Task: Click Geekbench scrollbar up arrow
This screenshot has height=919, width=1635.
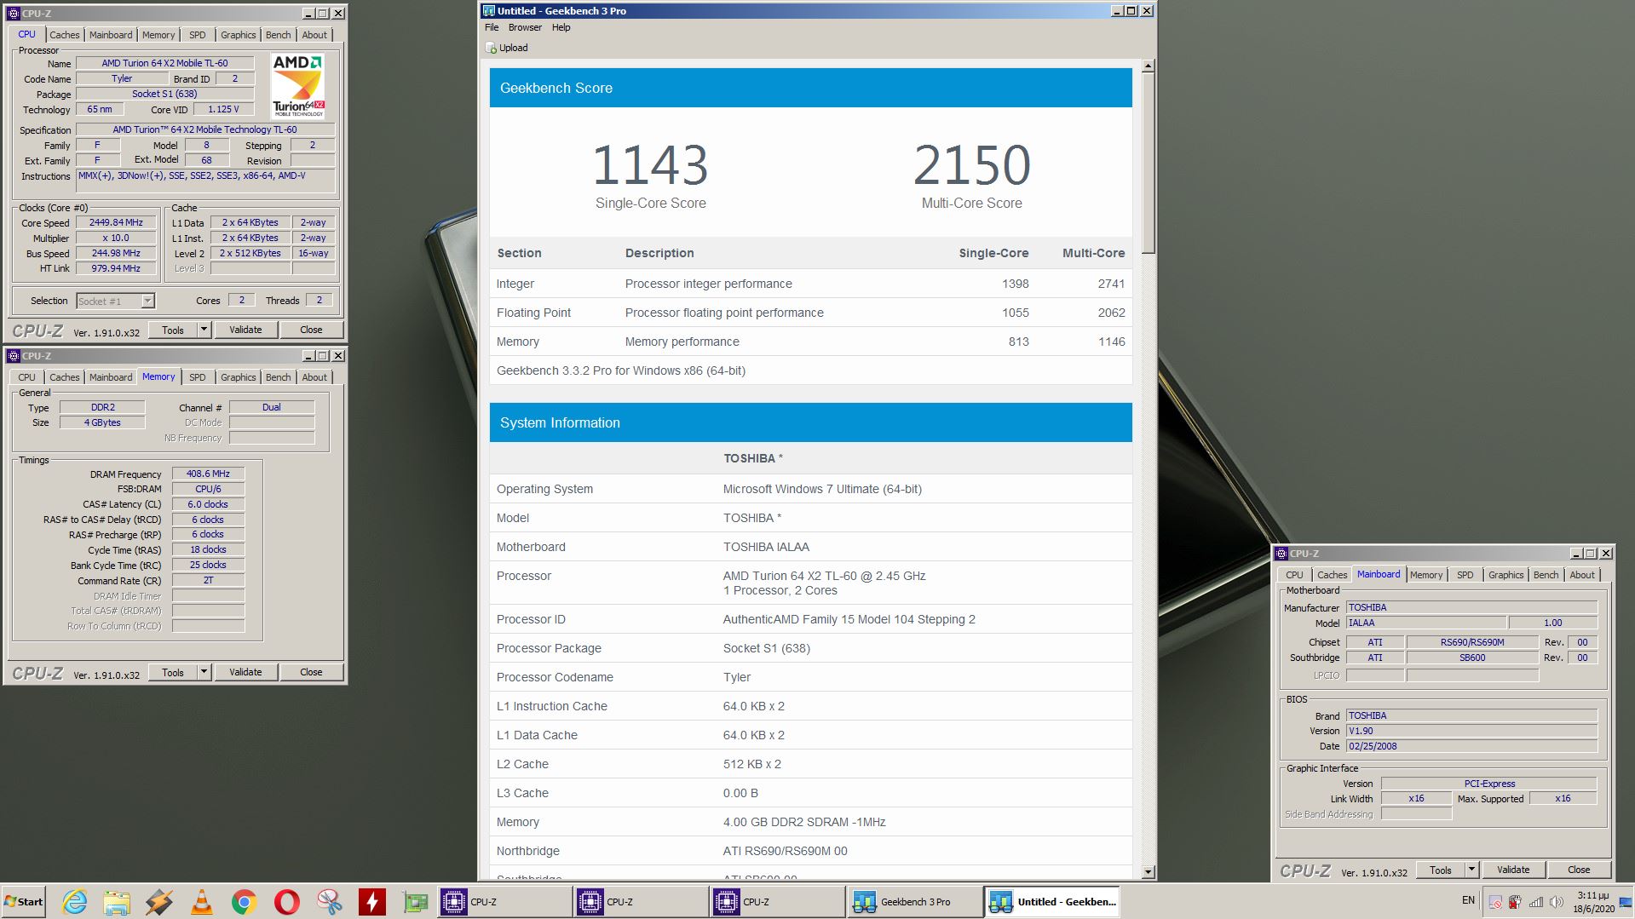Action: pyautogui.click(x=1148, y=66)
